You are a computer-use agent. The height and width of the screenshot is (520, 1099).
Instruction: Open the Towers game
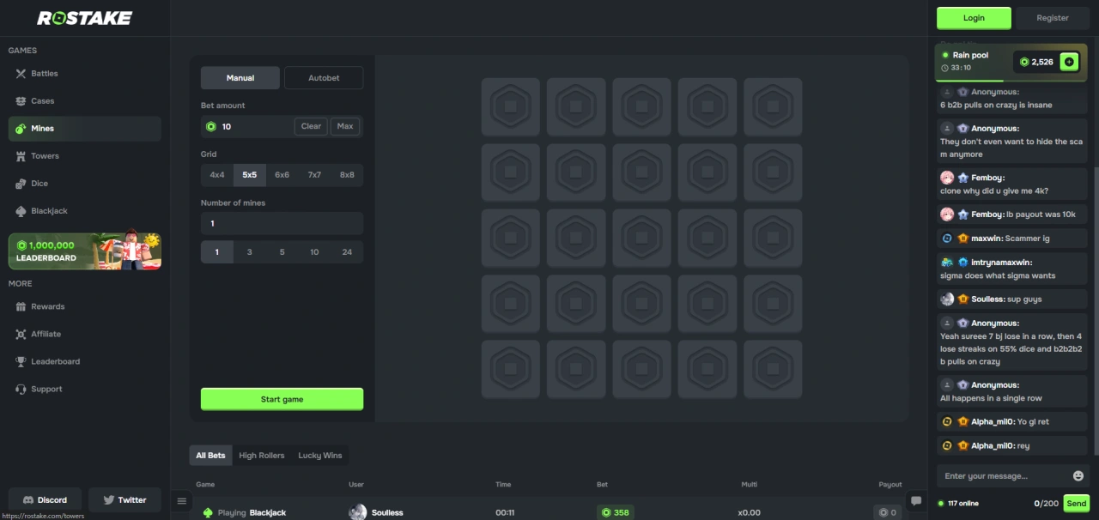(x=85, y=156)
